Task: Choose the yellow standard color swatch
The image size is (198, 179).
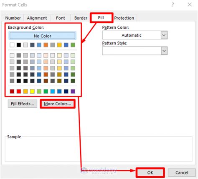Action: pos(32,91)
